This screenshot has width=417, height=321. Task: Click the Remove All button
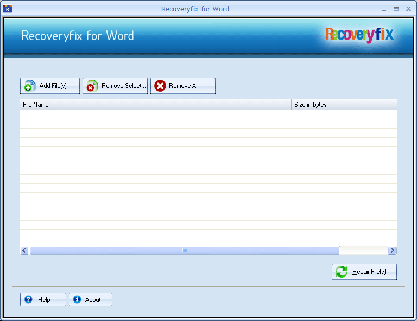(183, 86)
